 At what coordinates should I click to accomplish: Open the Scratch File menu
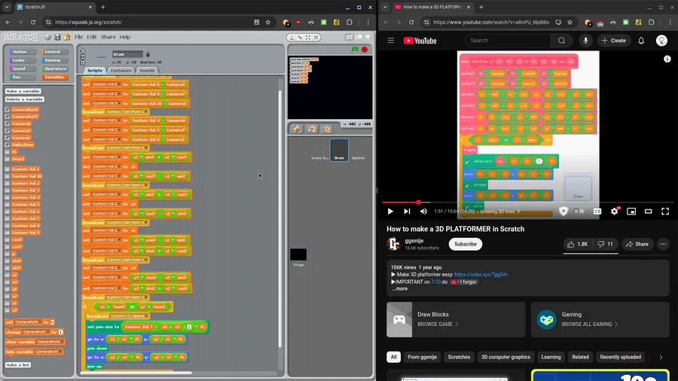78,37
